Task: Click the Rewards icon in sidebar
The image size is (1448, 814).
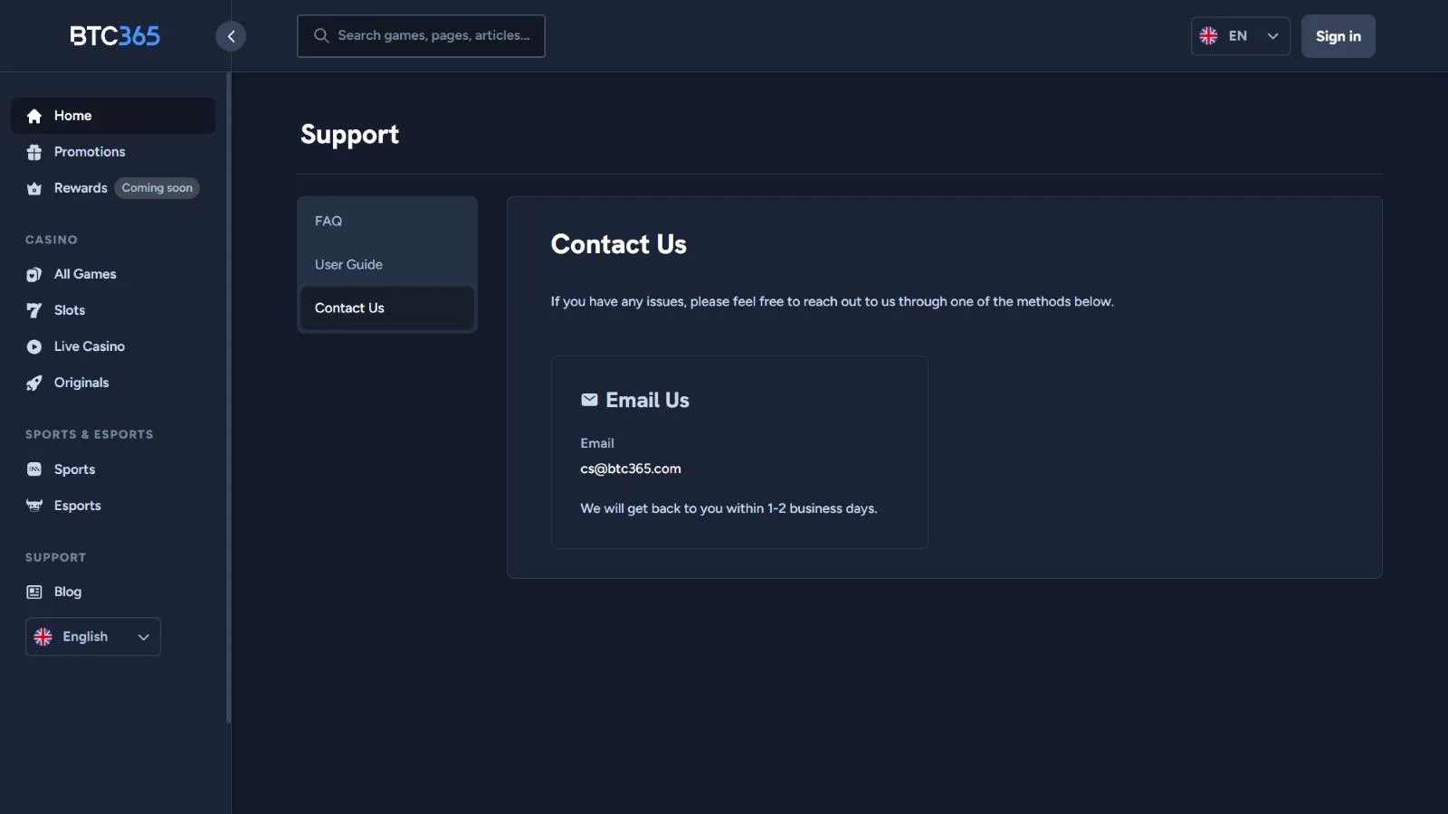Action: point(34,188)
